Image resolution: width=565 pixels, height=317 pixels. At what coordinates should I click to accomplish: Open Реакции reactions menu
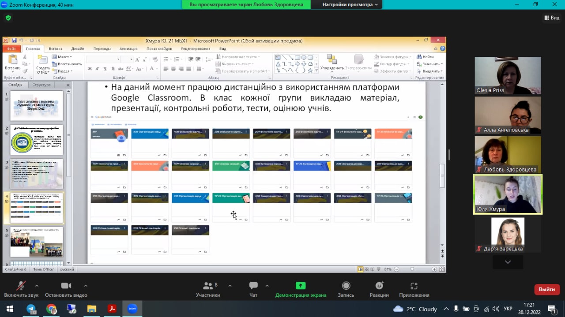[379, 290]
